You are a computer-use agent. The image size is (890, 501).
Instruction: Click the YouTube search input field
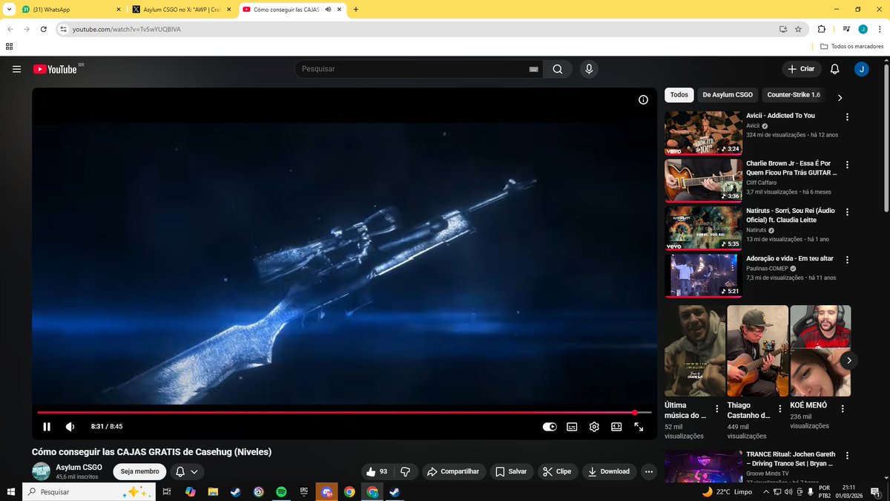click(412, 69)
